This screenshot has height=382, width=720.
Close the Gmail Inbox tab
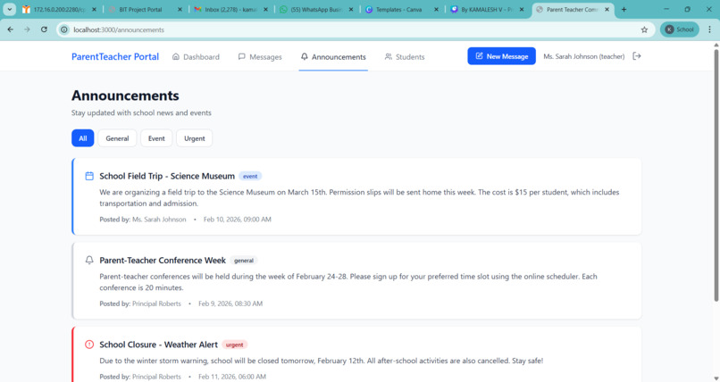pyautogui.click(x=265, y=9)
